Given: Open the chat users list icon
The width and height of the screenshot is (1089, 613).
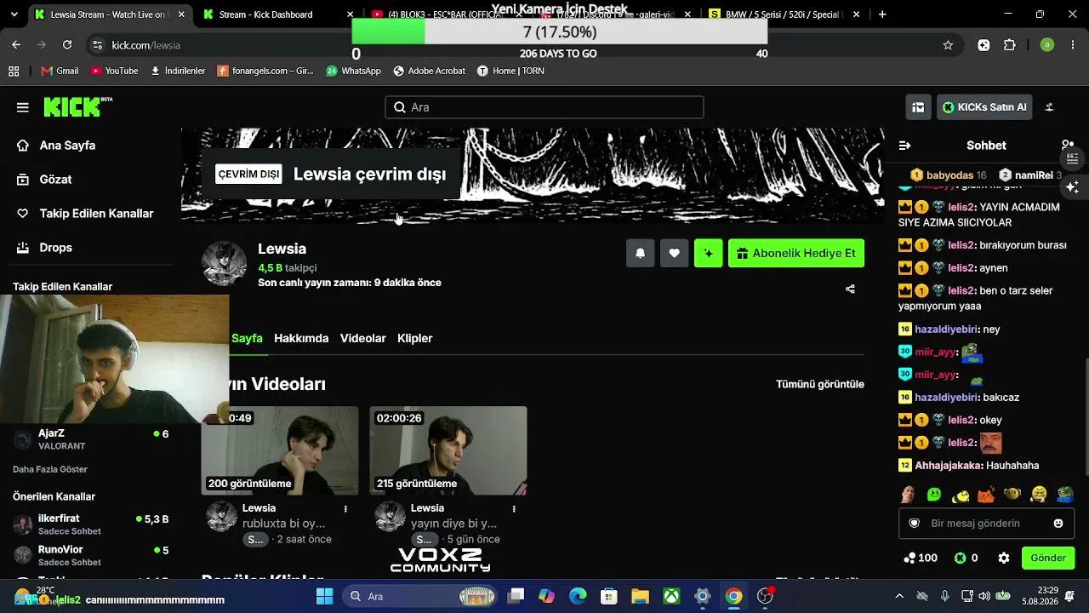Looking at the screenshot, I should (x=1067, y=146).
